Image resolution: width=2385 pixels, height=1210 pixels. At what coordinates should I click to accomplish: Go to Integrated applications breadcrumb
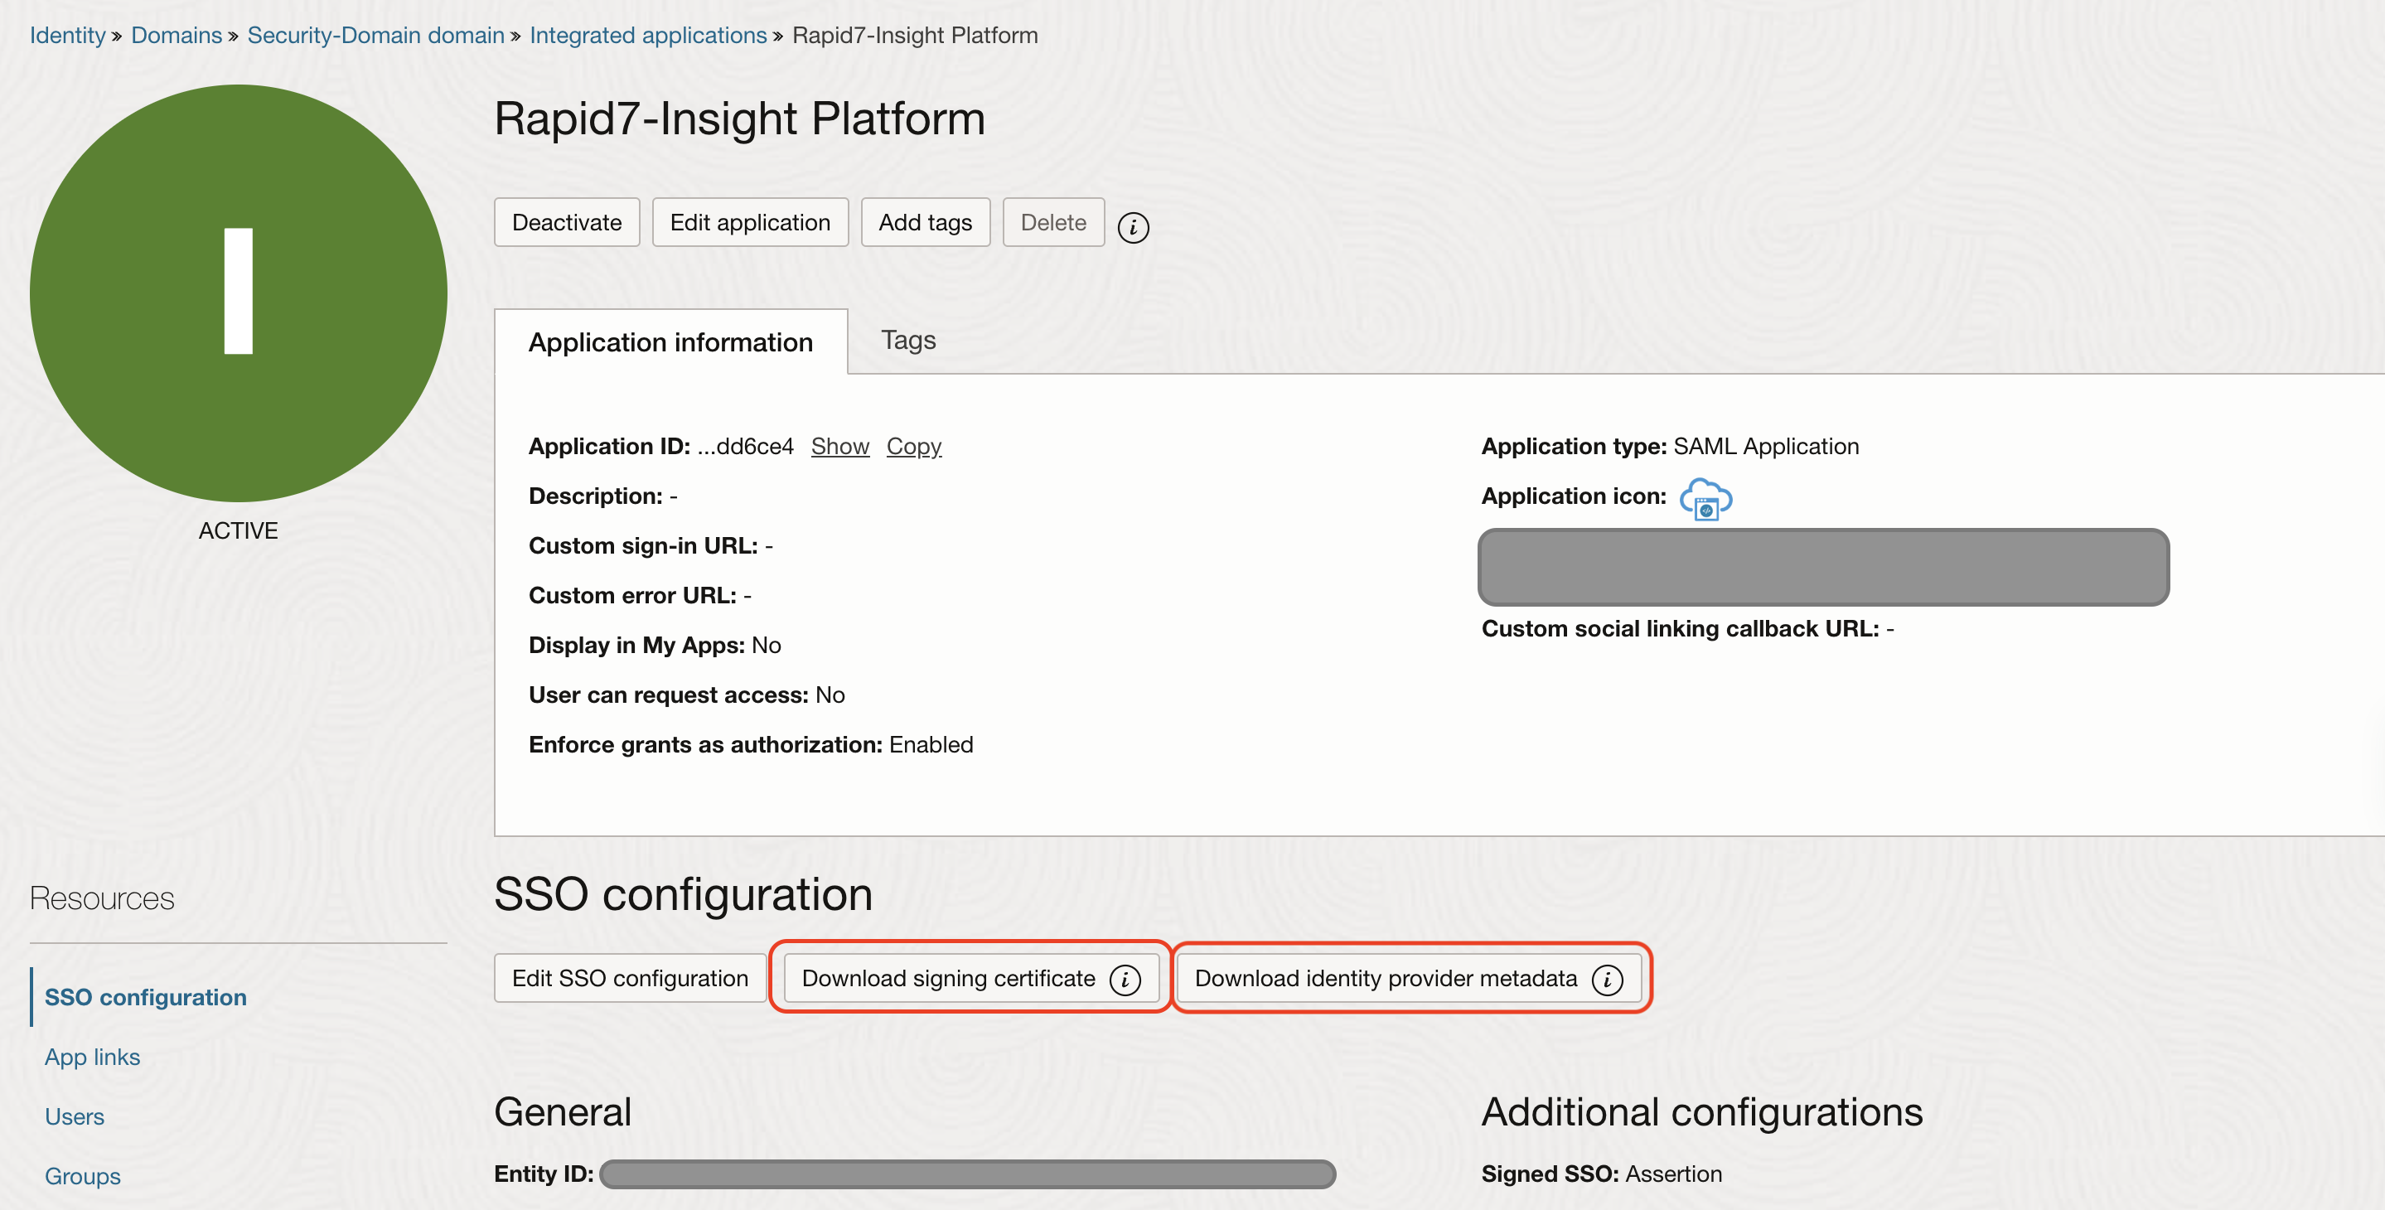pyautogui.click(x=647, y=35)
